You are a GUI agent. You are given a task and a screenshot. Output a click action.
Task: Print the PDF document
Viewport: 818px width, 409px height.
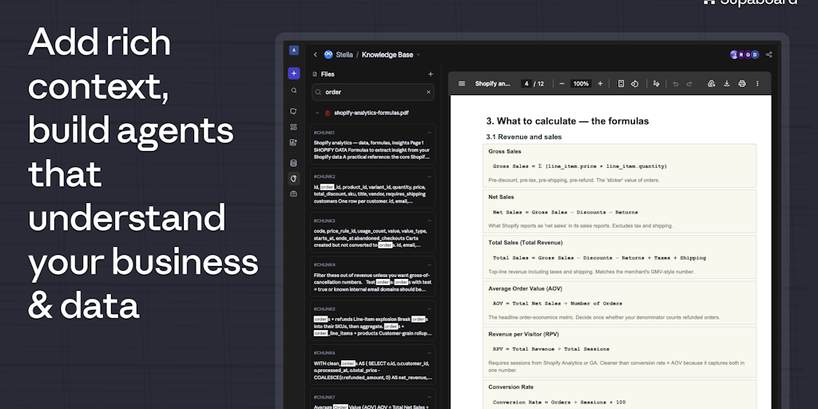pyautogui.click(x=742, y=83)
